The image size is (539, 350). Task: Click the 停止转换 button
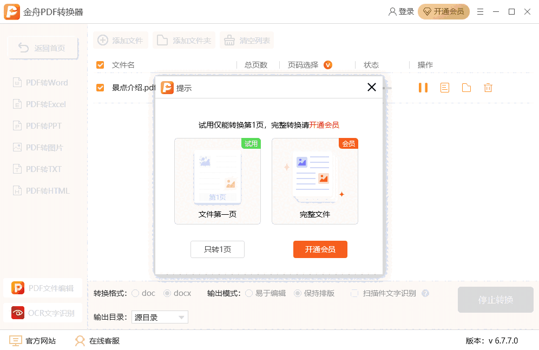pos(495,300)
